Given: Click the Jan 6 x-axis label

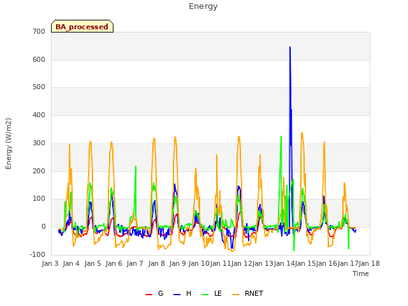Looking at the screenshot, I should tap(113, 263).
